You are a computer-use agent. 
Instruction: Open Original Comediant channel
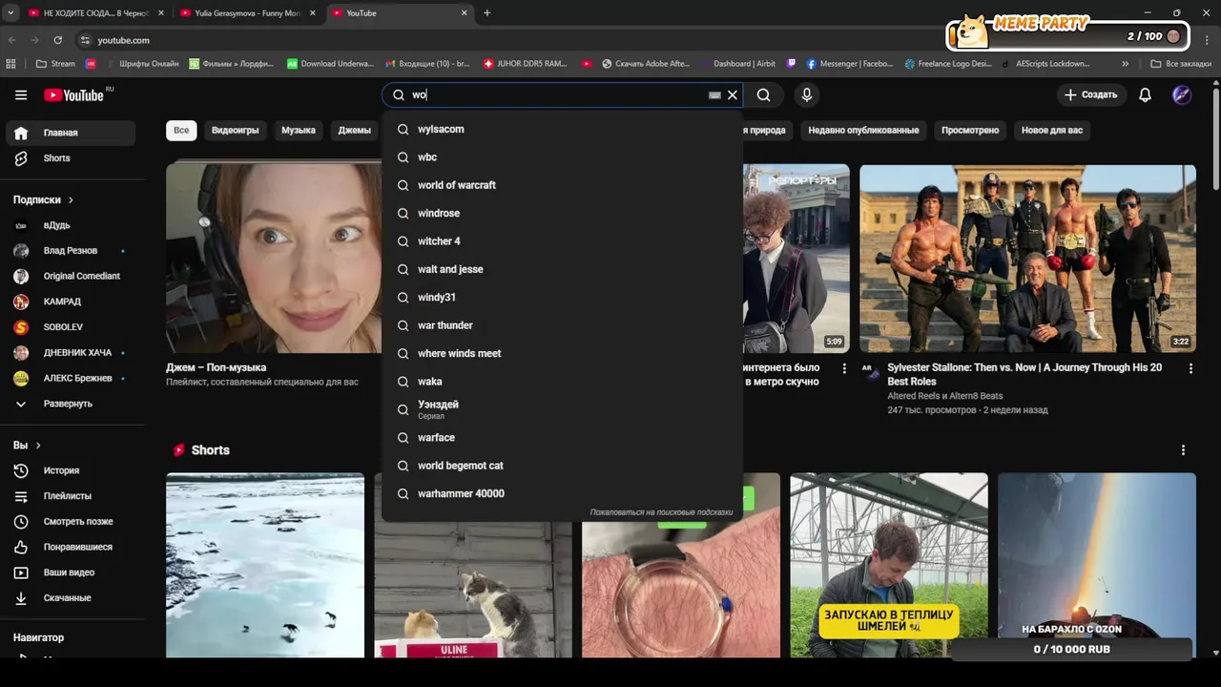click(71, 276)
